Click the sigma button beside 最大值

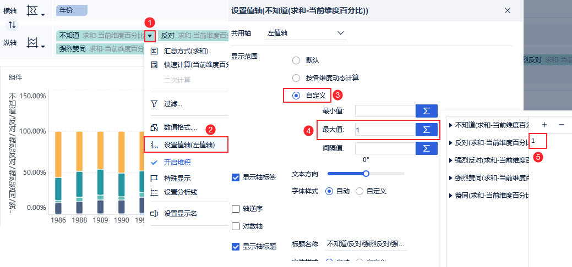tap(427, 130)
